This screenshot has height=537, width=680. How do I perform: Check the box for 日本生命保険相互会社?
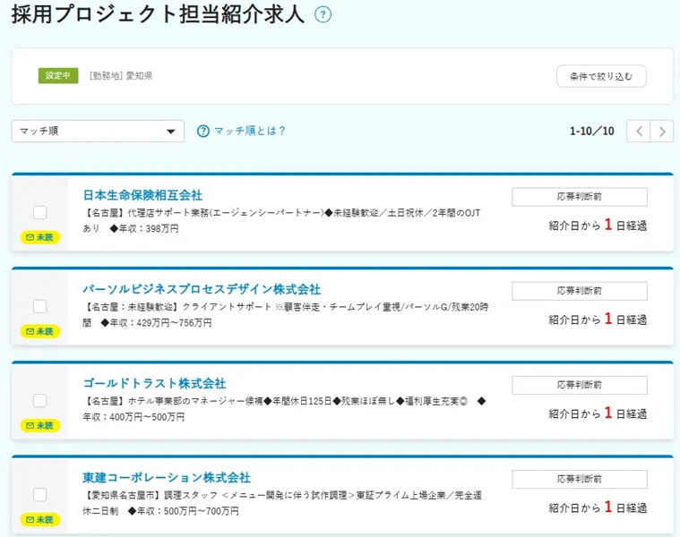39,212
